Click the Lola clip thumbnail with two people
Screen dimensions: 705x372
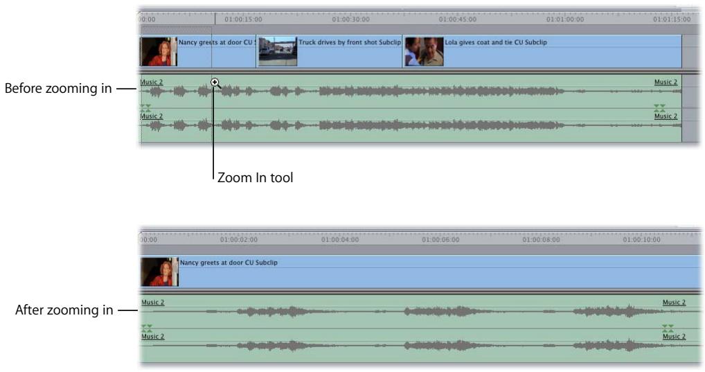(x=424, y=52)
